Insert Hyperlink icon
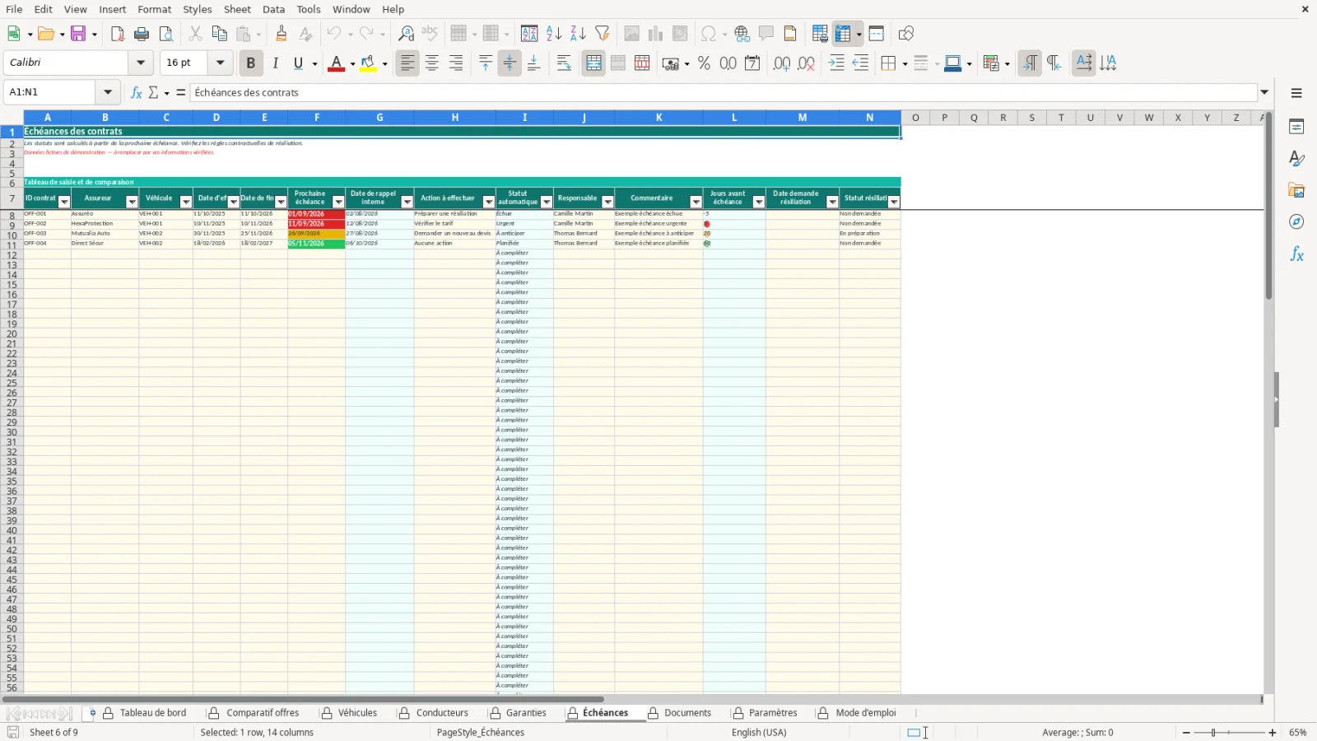The image size is (1317, 741). tap(742, 34)
